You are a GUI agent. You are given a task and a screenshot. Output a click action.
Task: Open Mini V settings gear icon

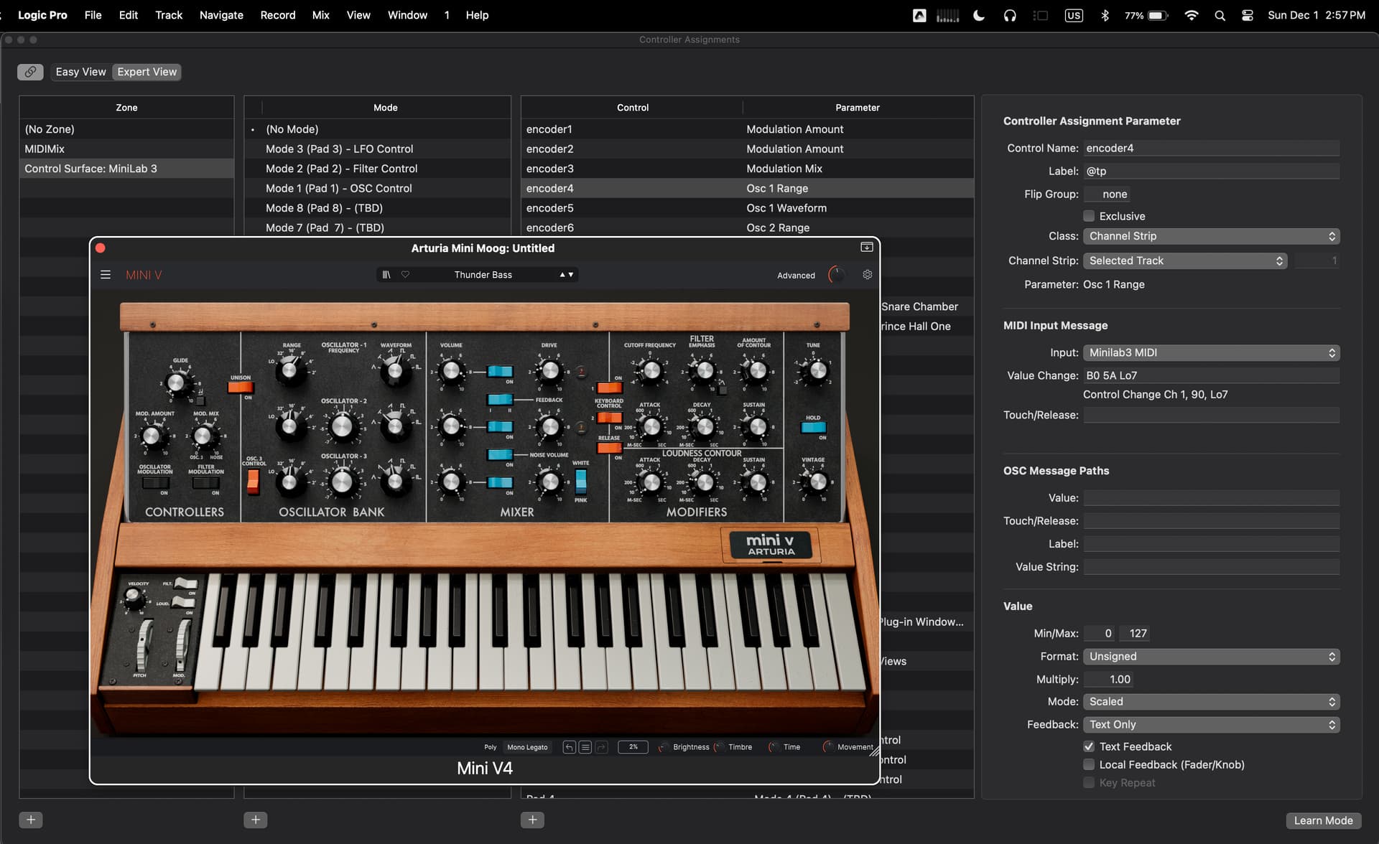coord(867,275)
